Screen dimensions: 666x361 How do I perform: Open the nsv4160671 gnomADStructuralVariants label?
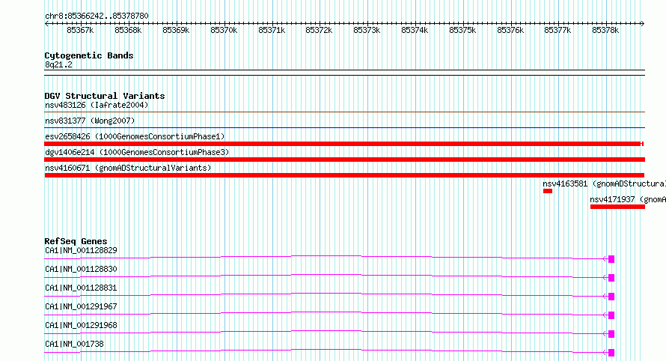coord(128,168)
